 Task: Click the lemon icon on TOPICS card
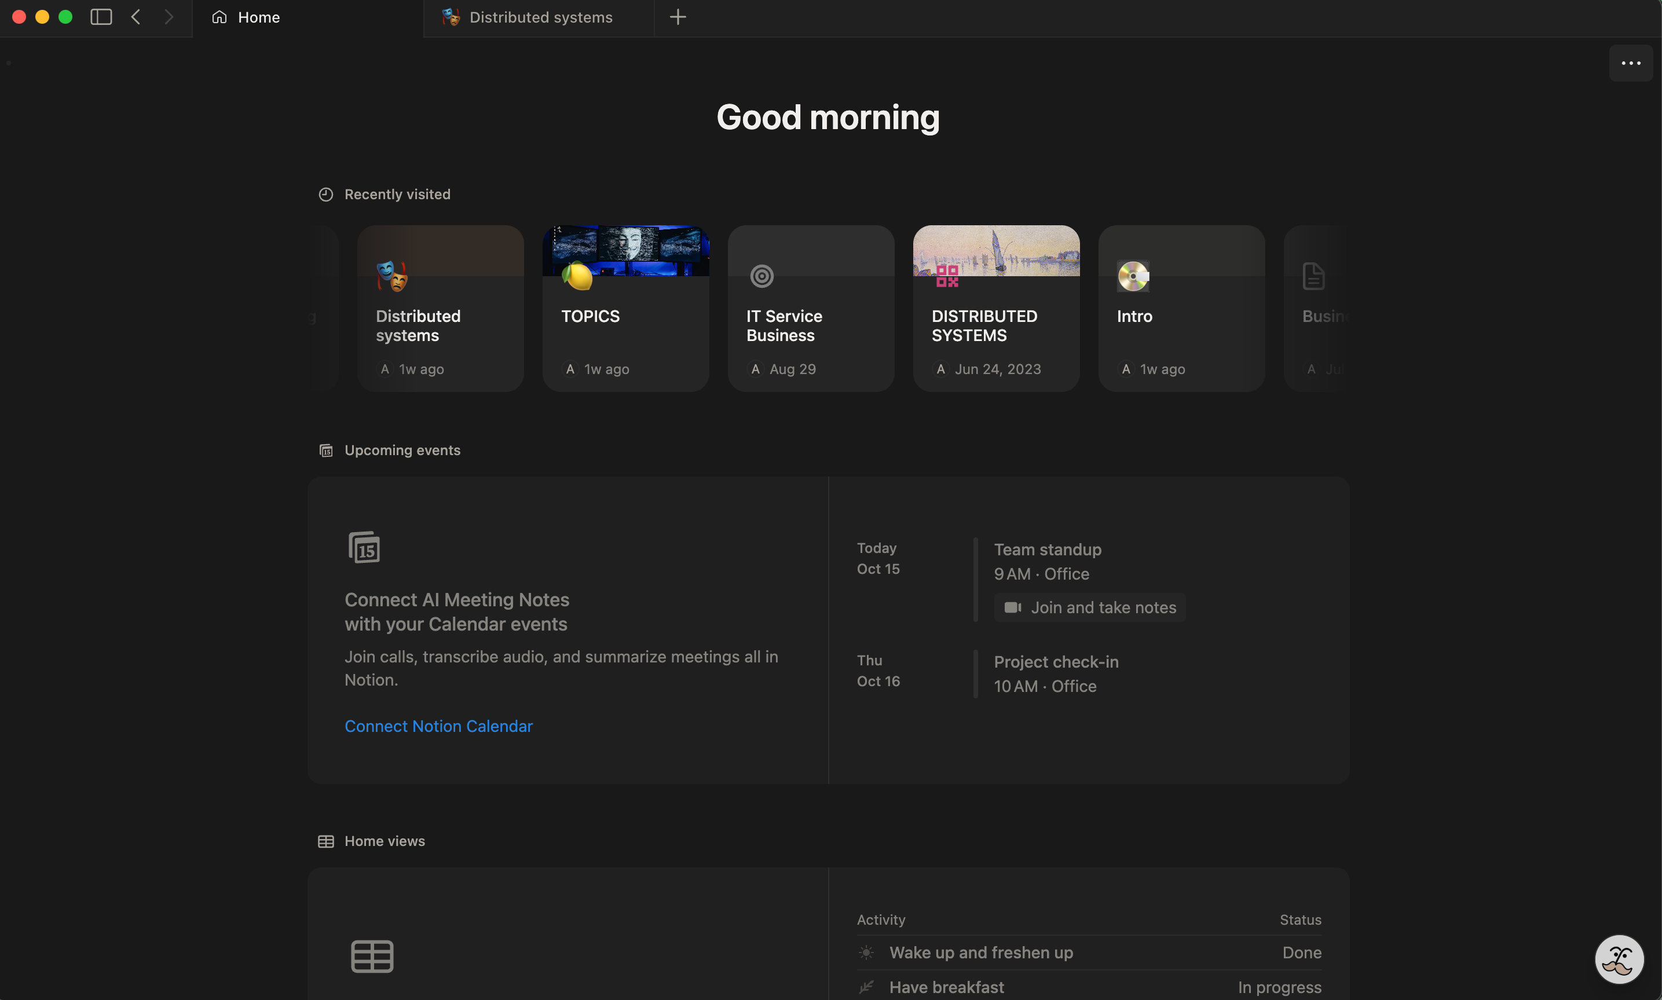click(x=577, y=276)
